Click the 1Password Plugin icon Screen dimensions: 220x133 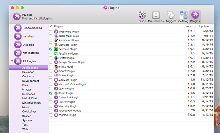[x=56, y=32]
